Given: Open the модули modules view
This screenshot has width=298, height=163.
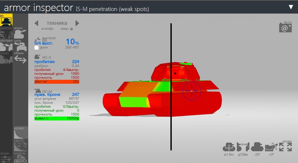Looking at the screenshot, I should click(20, 158).
